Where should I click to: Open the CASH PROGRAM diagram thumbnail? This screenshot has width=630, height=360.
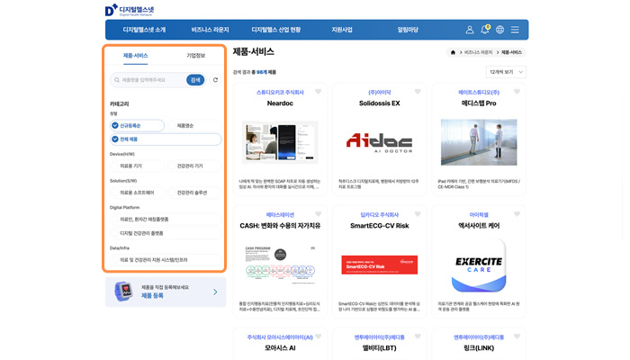point(280,265)
